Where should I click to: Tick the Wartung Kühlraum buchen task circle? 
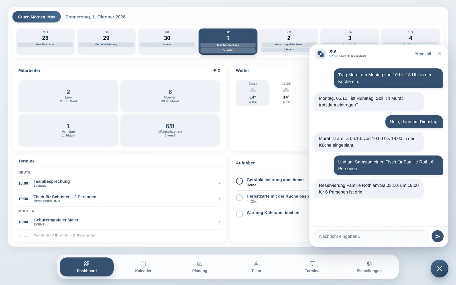click(x=239, y=214)
